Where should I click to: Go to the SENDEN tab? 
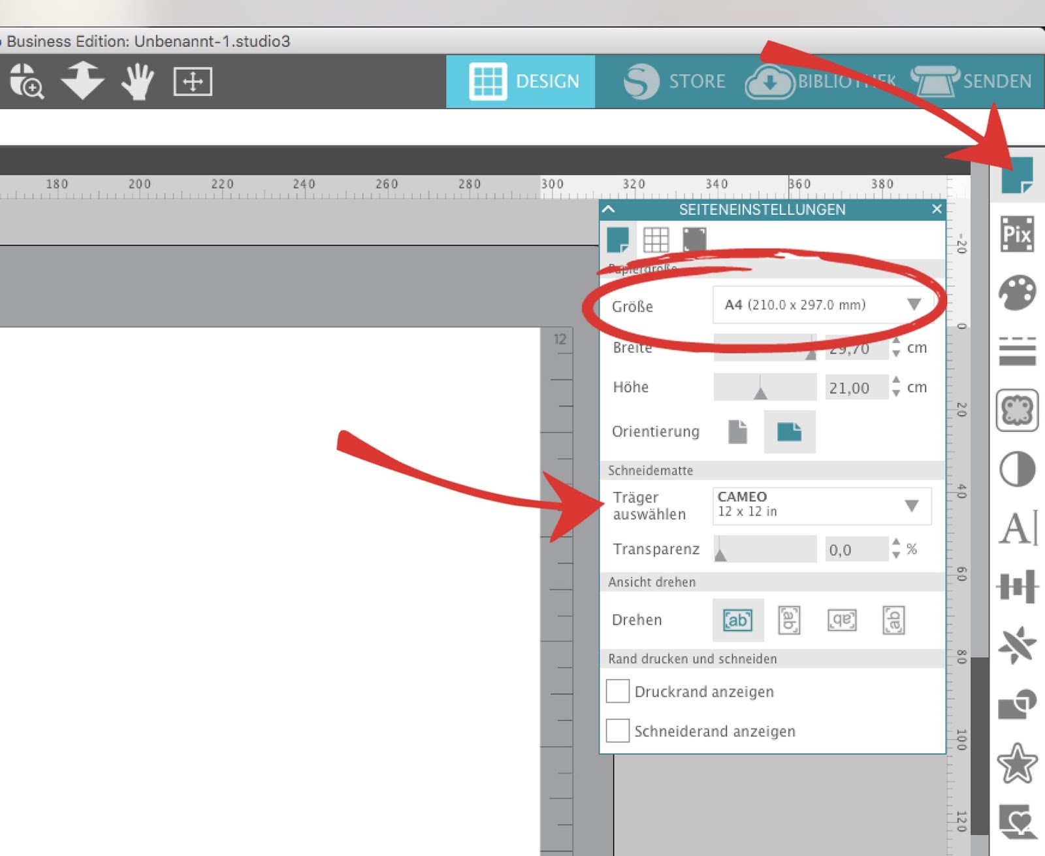(x=972, y=82)
